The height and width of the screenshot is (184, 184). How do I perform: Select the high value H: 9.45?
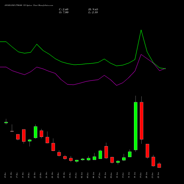click(93, 10)
